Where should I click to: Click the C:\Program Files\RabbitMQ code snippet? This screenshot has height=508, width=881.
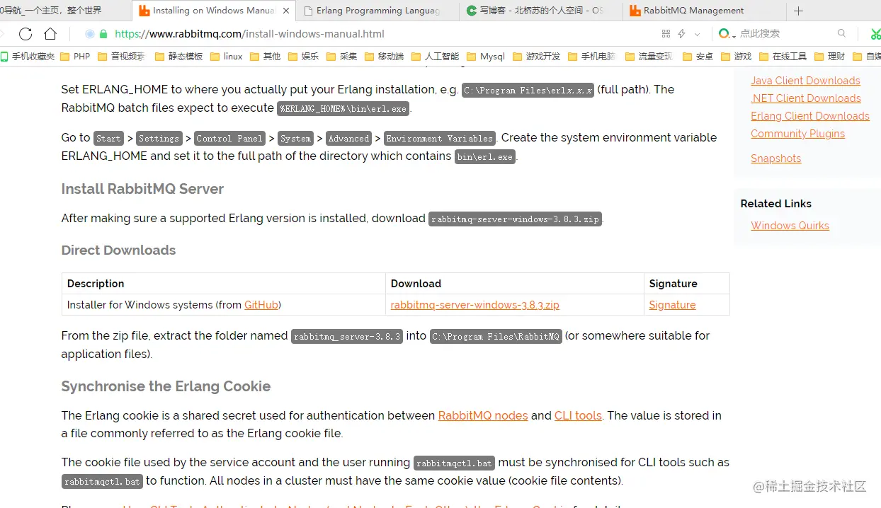tap(496, 337)
